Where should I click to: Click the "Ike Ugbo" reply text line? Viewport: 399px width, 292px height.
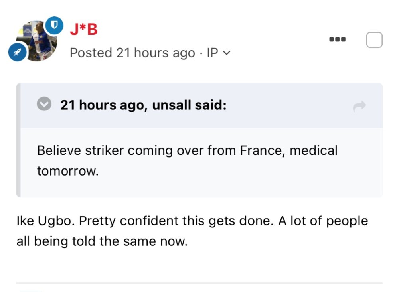[x=192, y=221]
